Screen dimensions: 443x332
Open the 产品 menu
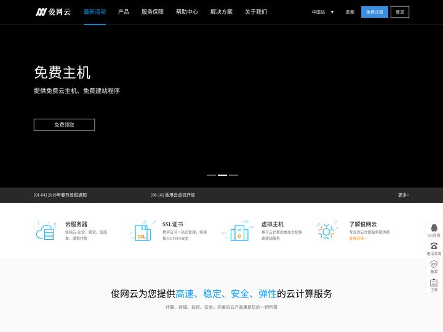(124, 12)
